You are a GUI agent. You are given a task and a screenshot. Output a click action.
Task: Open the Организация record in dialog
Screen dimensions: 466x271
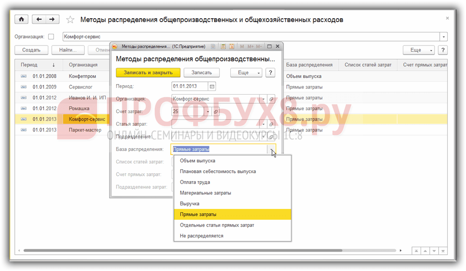[x=271, y=99]
